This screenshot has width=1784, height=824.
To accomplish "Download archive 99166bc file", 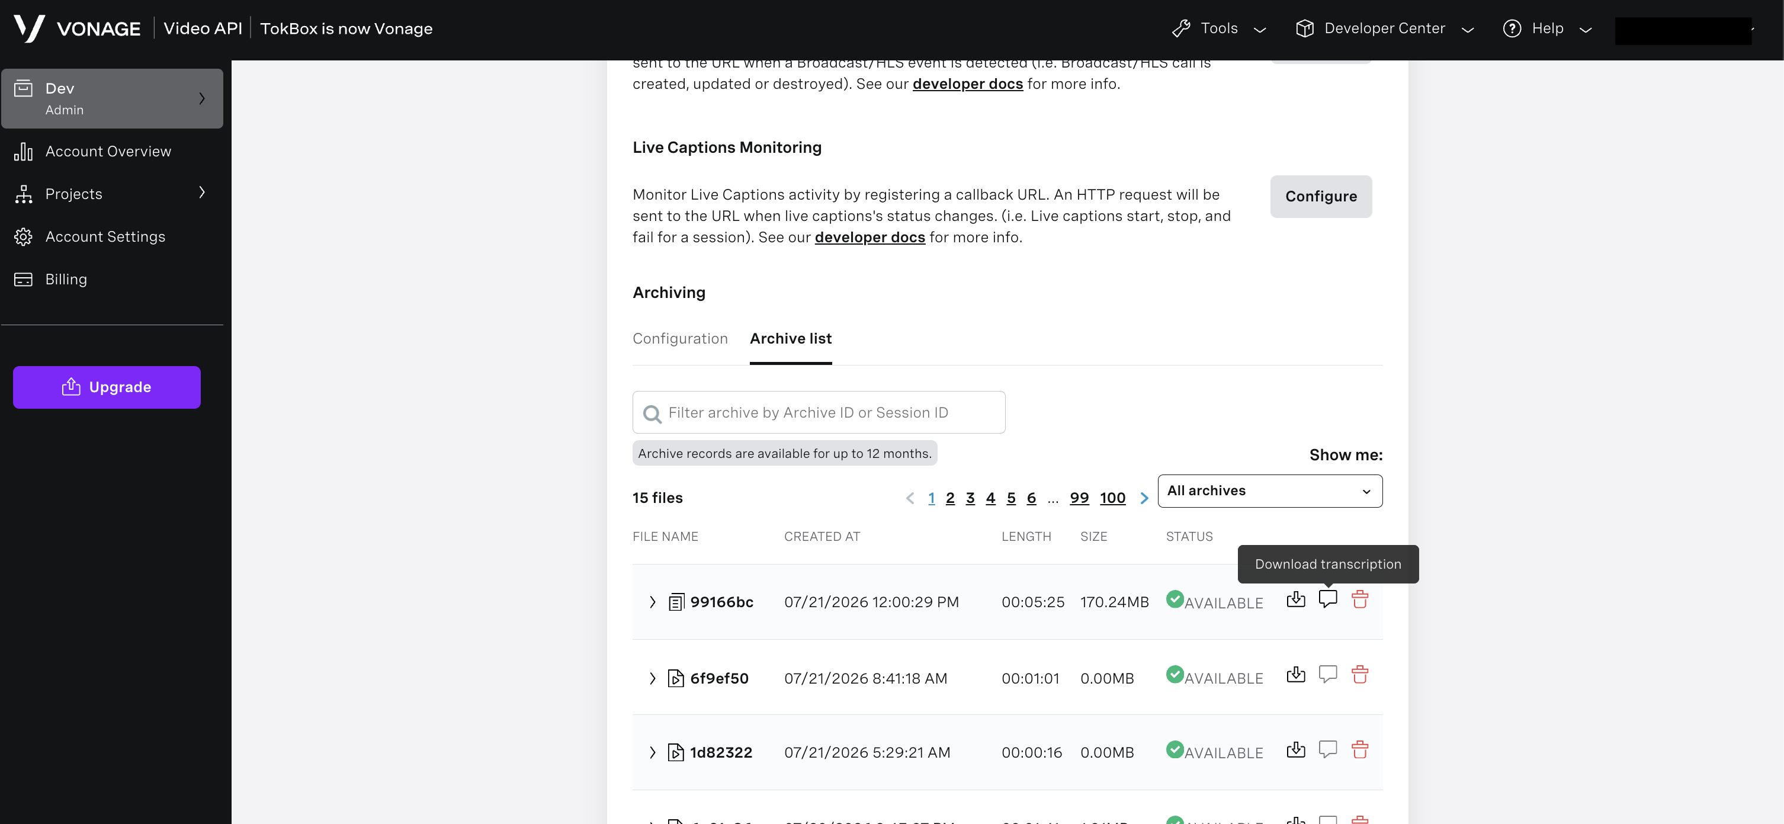I will tap(1296, 599).
